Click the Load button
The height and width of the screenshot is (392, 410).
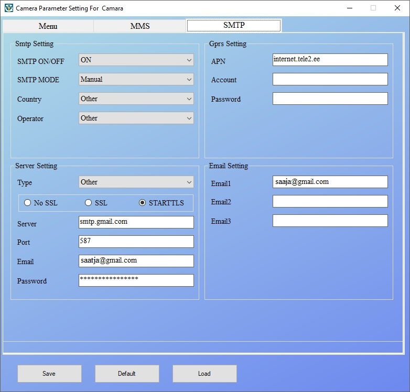(x=204, y=374)
